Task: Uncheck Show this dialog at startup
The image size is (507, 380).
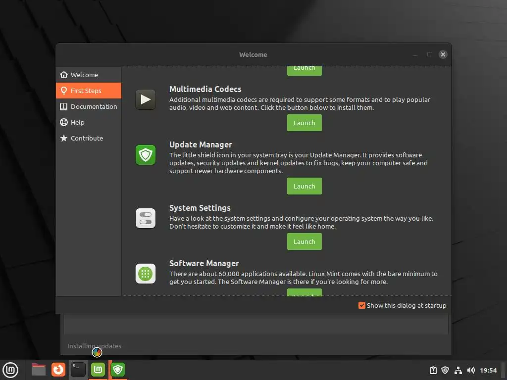Action: (362, 305)
